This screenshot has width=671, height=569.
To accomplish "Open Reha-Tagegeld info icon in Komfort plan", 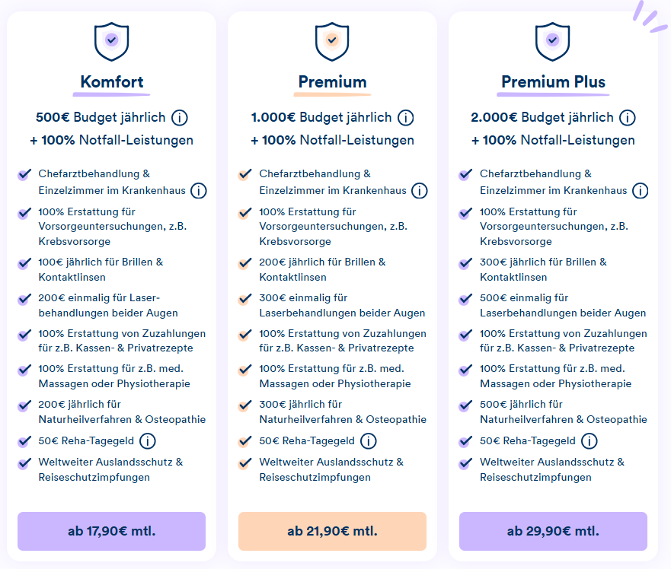I will [148, 440].
